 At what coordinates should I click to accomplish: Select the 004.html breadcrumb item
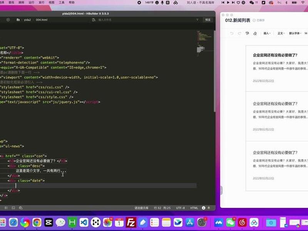pyautogui.click(x=42, y=20)
